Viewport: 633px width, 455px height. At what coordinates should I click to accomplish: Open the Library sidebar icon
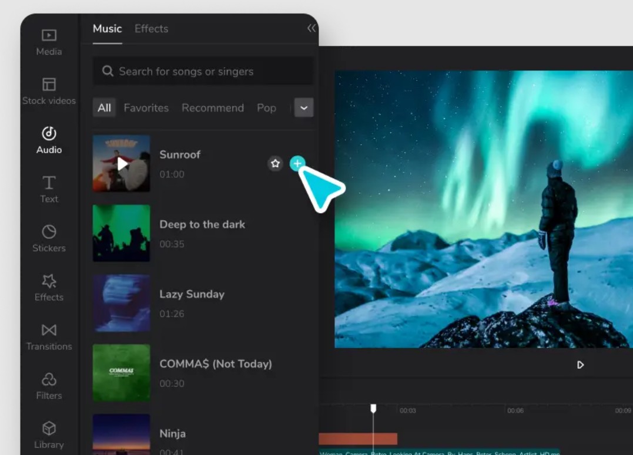[49, 434]
